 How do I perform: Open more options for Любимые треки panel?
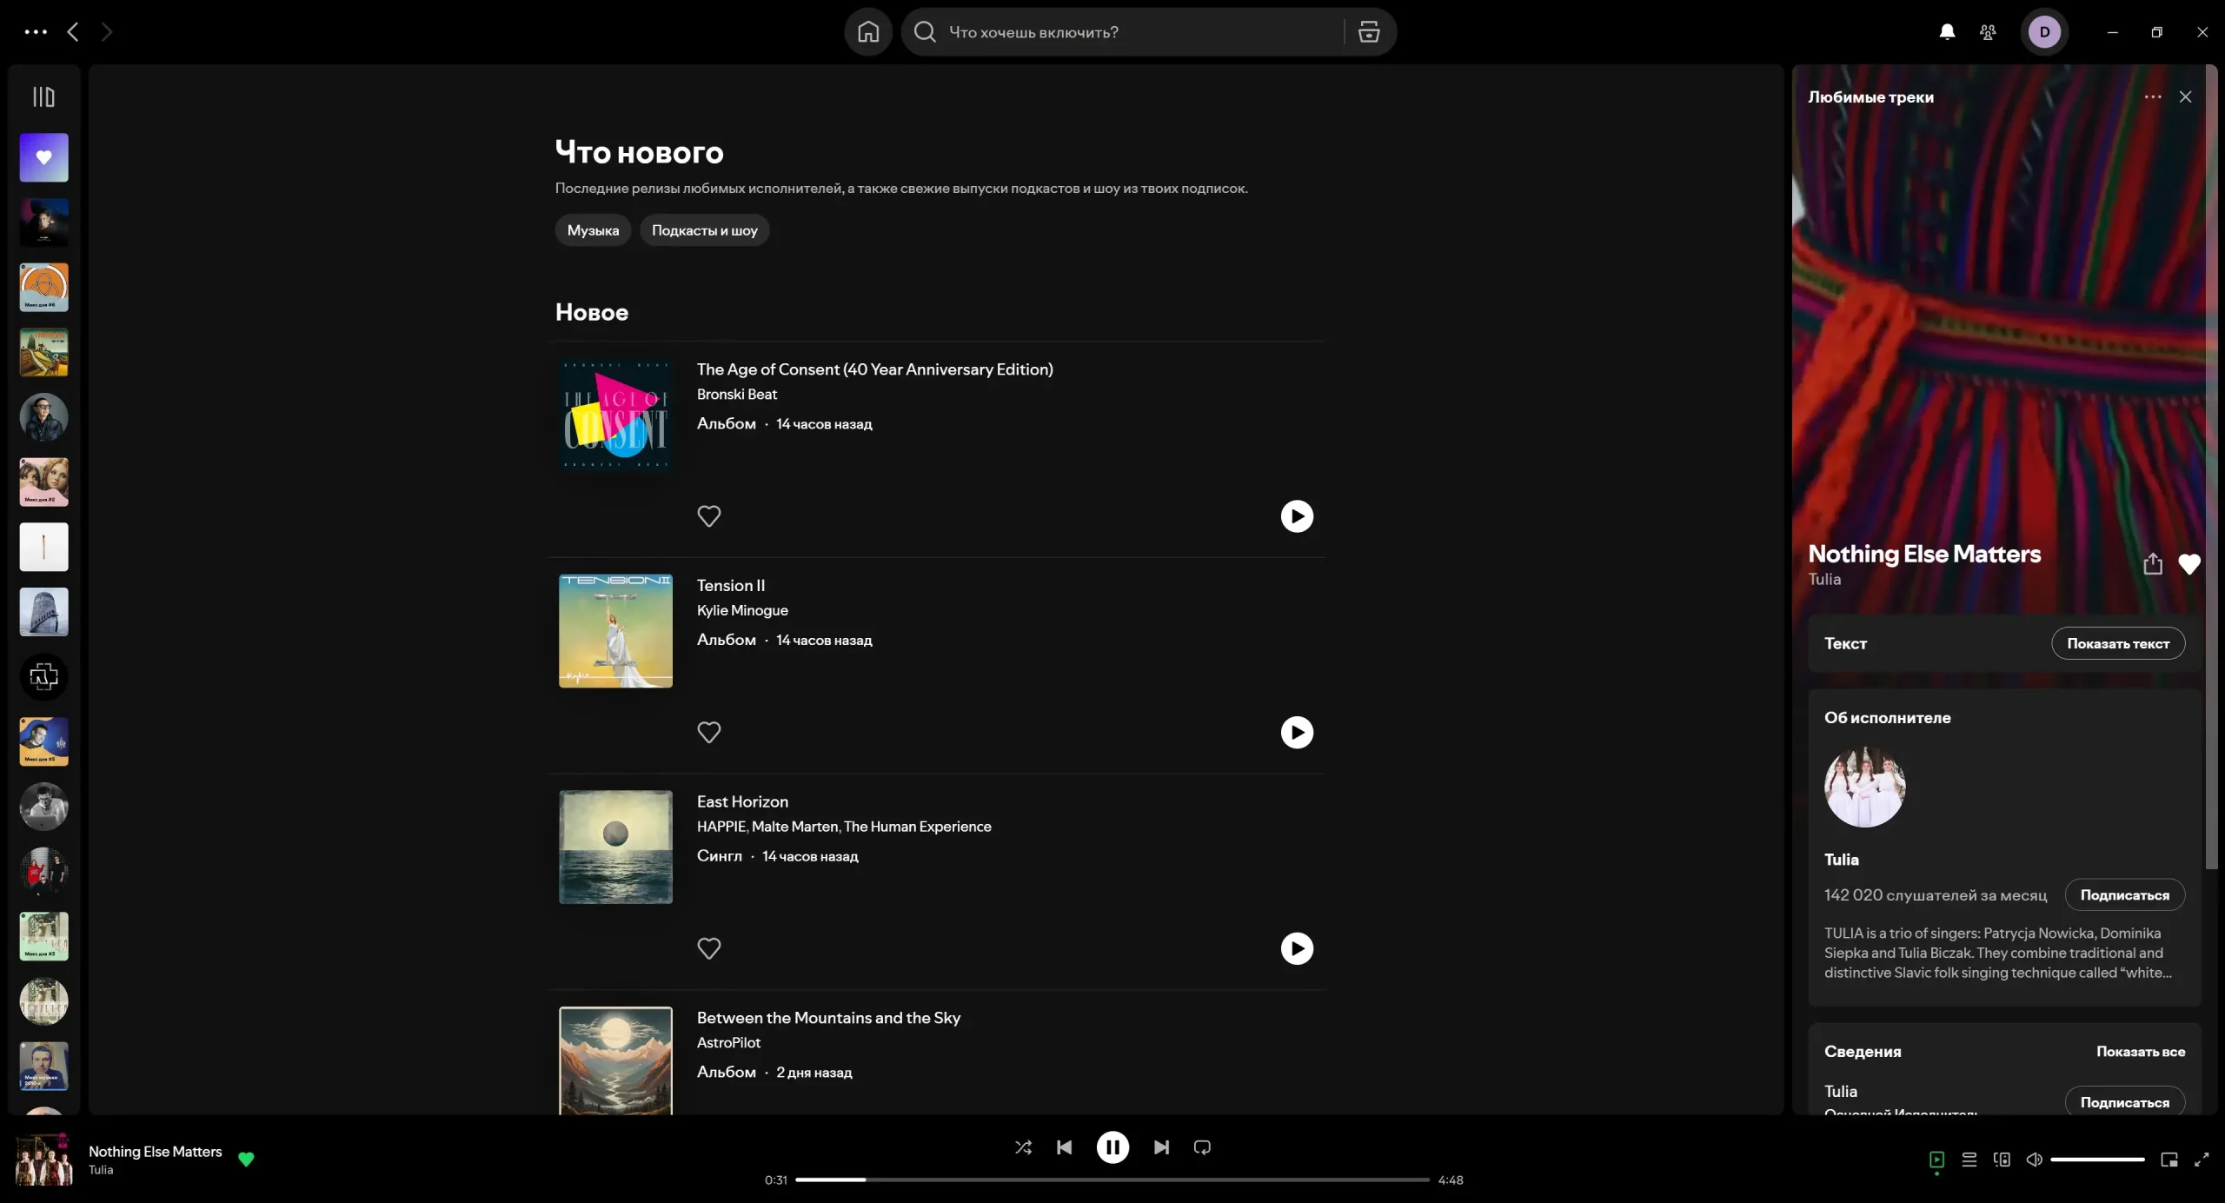click(x=2152, y=96)
